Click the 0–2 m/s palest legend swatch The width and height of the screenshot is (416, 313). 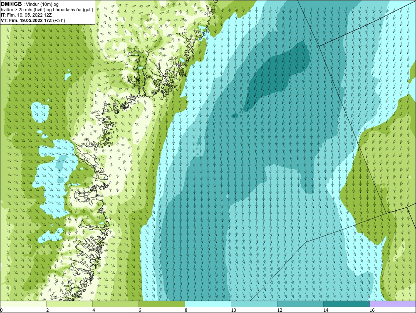(x=23, y=304)
